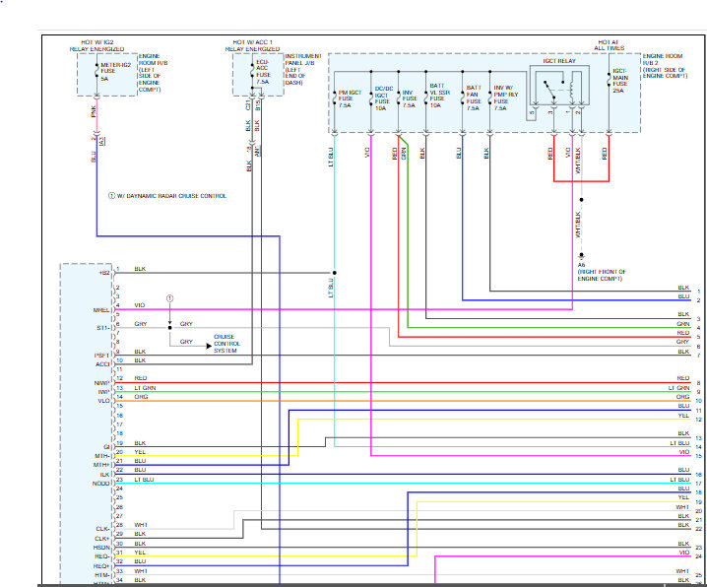Select the ACCI terminal label

(x=102, y=364)
